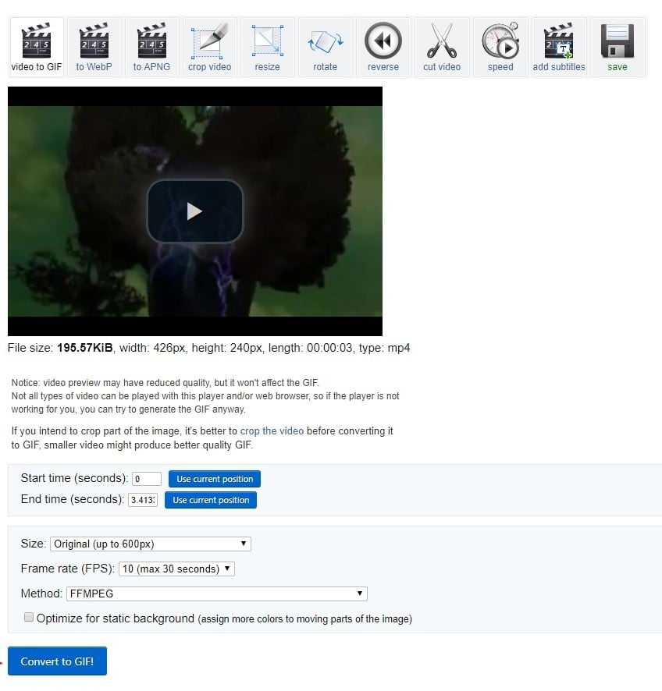The height and width of the screenshot is (691, 662).
Task: Click the save floppy disk icon
Action: tap(617, 47)
